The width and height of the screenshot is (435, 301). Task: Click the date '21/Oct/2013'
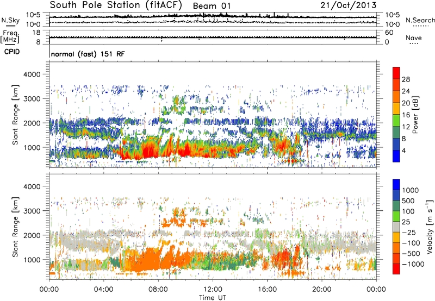coord(349,5)
